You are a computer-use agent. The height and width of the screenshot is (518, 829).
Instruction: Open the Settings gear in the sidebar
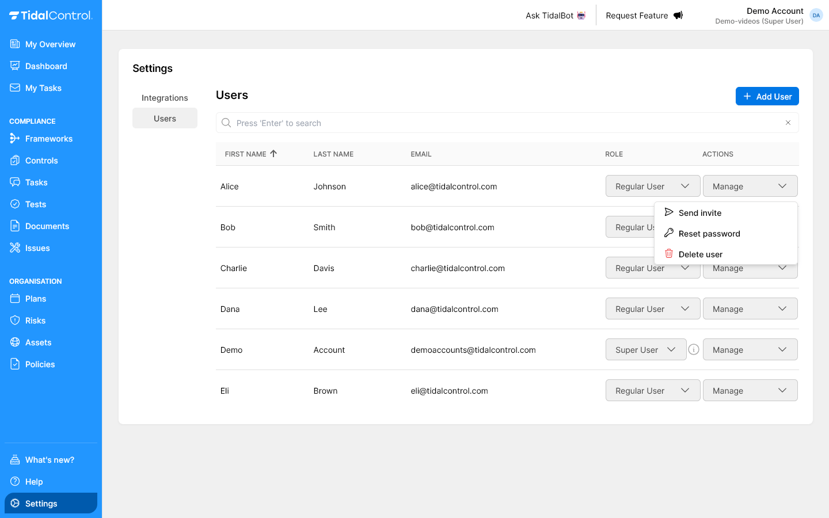point(40,503)
